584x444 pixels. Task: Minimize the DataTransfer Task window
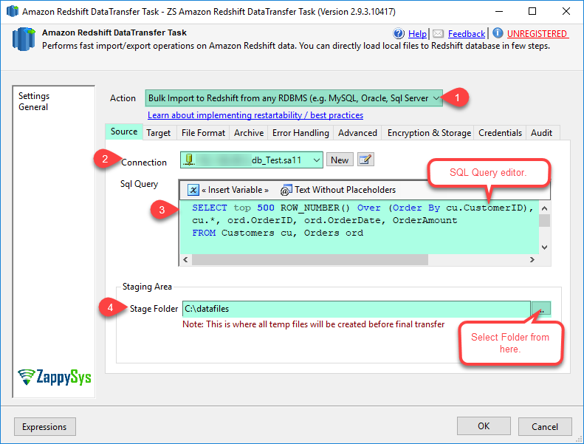pyautogui.click(x=499, y=12)
